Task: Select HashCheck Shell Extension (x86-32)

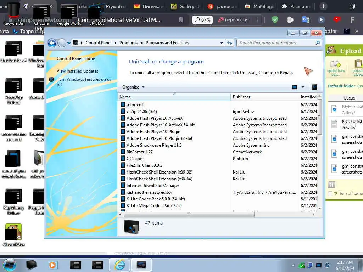Action: pyautogui.click(x=159, y=172)
